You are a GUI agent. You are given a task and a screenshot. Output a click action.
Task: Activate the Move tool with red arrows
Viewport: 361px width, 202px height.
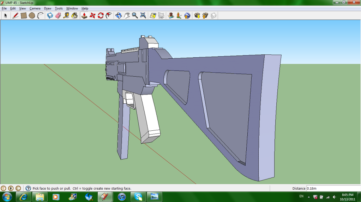92,15
